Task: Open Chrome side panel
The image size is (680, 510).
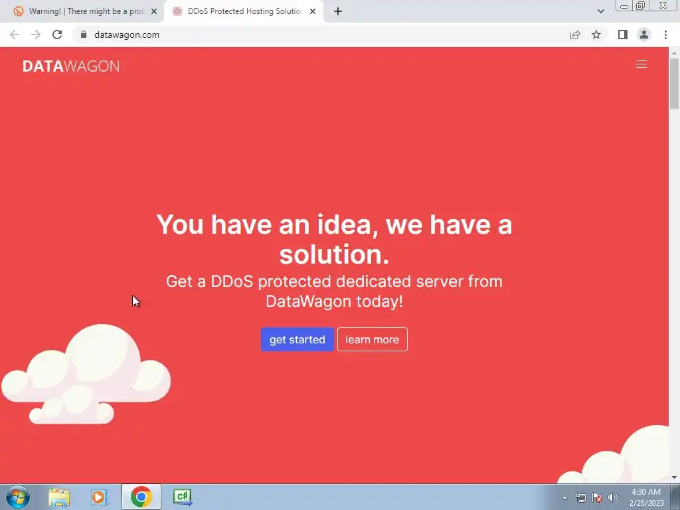Action: click(x=623, y=35)
